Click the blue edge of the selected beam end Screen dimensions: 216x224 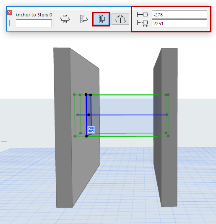[x=86, y=116]
